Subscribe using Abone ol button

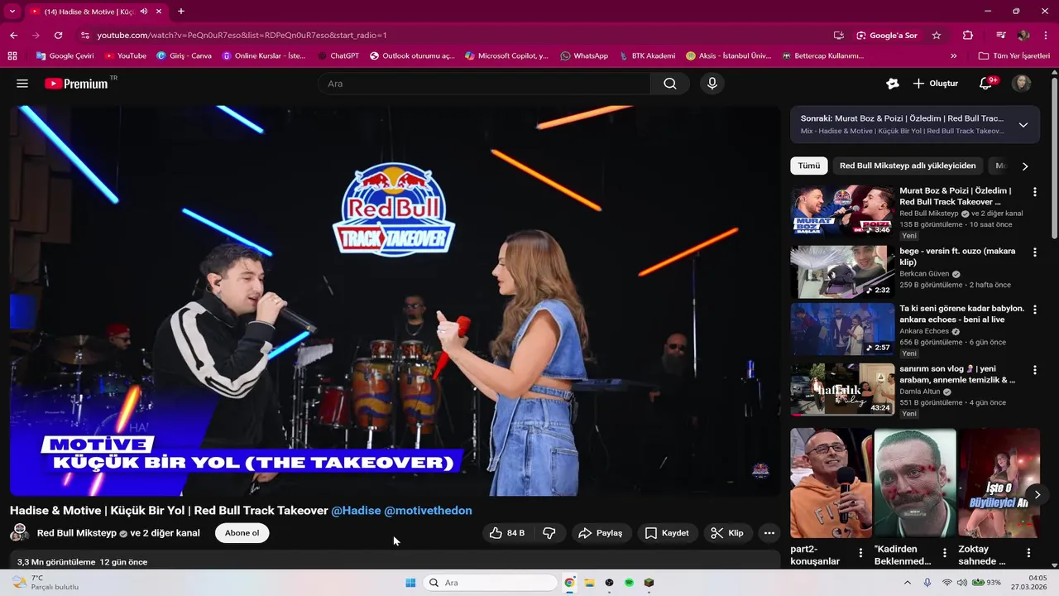[x=242, y=533]
